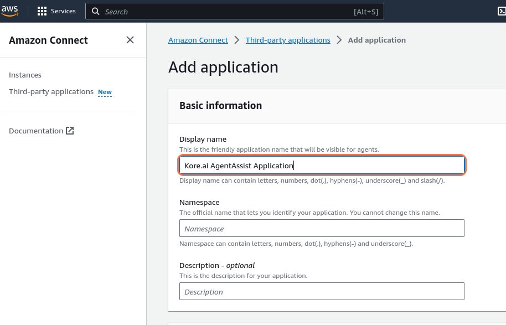
Task: Click the Namespace input field
Action: [322, 228]
